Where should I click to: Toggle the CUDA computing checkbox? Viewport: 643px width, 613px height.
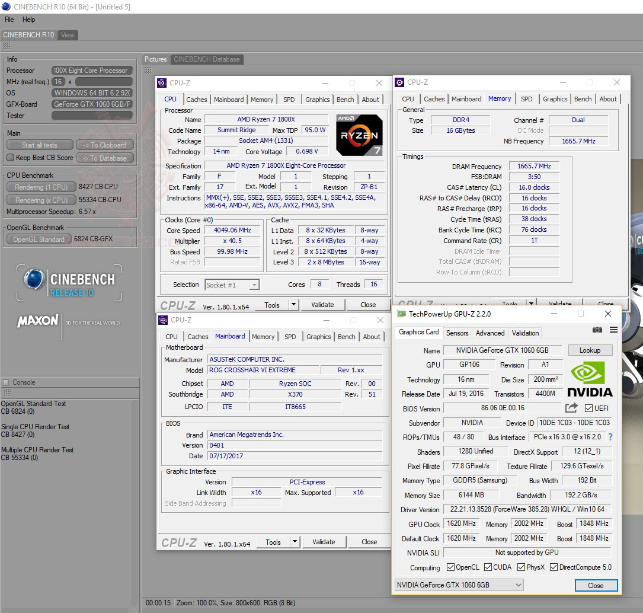pyautogui.click(x=487, y=567)
